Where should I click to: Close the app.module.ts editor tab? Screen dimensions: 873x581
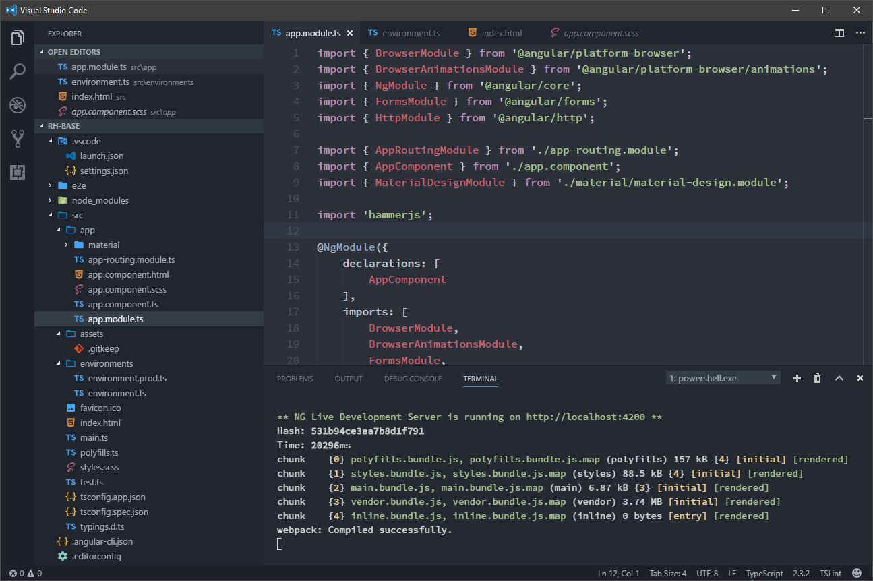coord(350,33)
